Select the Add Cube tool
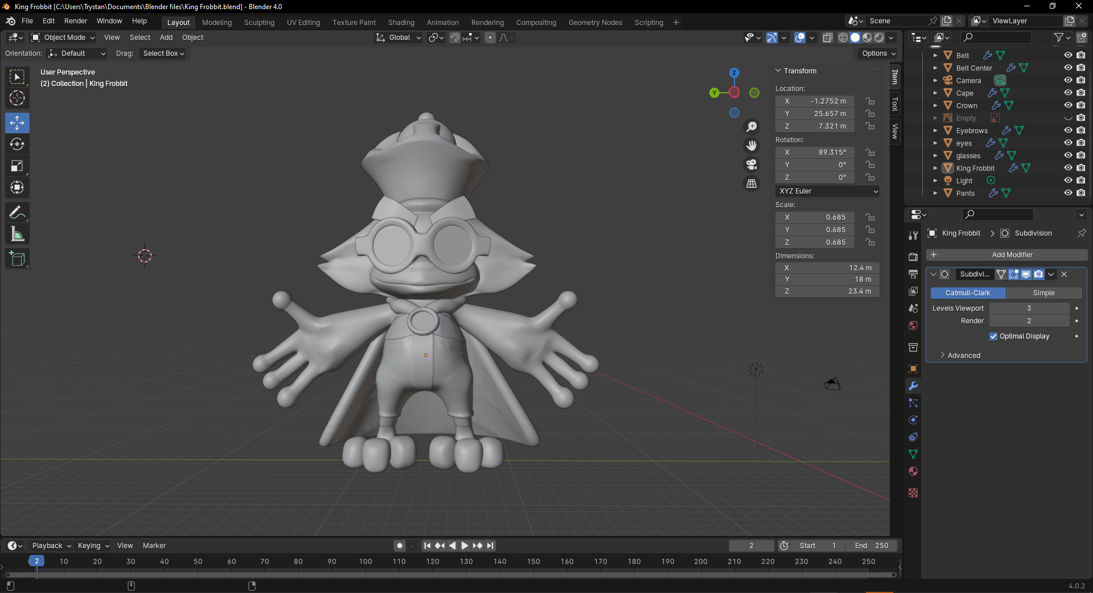Image resolution: width=1093 pixels, height=593 pixels. (17, 259)
